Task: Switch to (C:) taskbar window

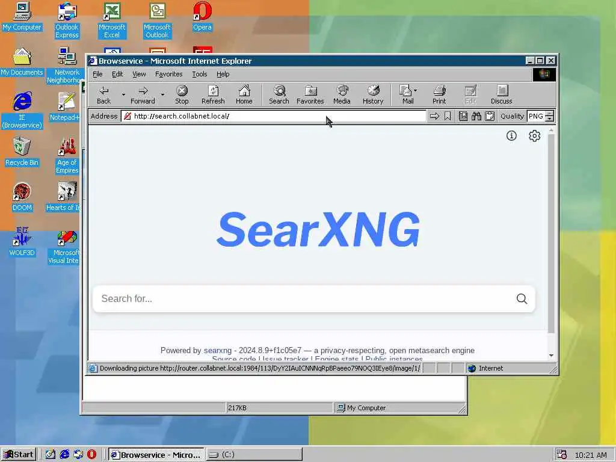Action: point(254,455)
